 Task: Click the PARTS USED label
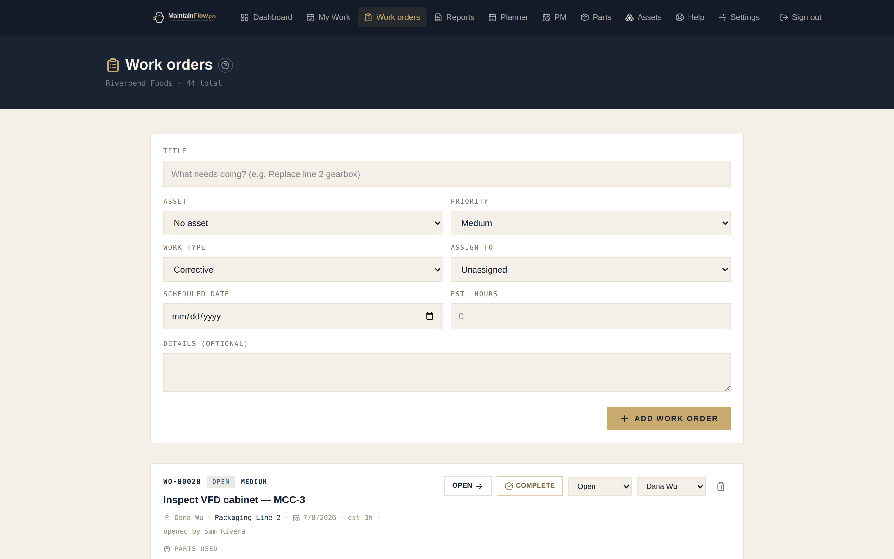(x=196, y=549)
